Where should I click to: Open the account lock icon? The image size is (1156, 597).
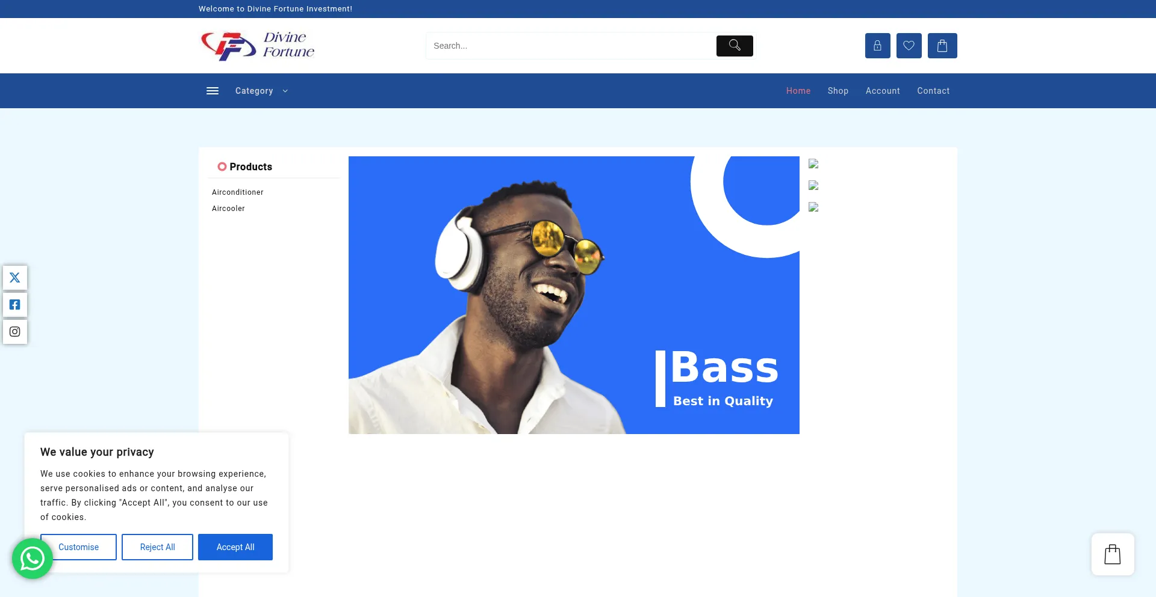point(877,46)
